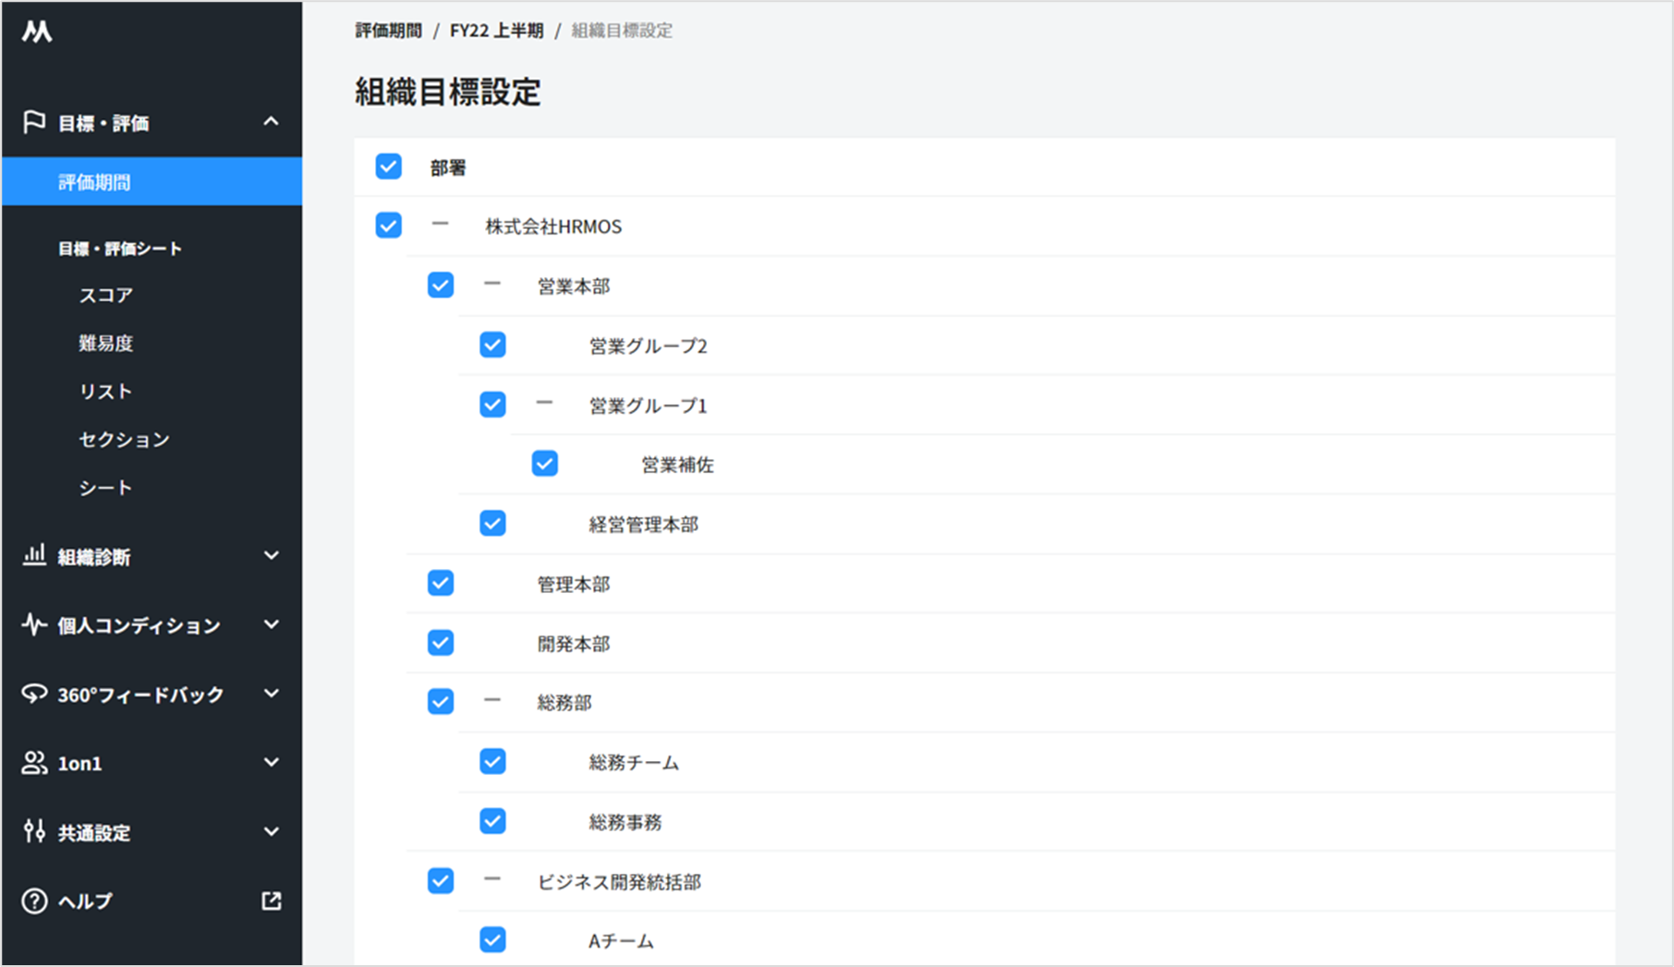Expand the 組織診断 menu chevron
1674x967 pixels.
click(x=271, y=556)
